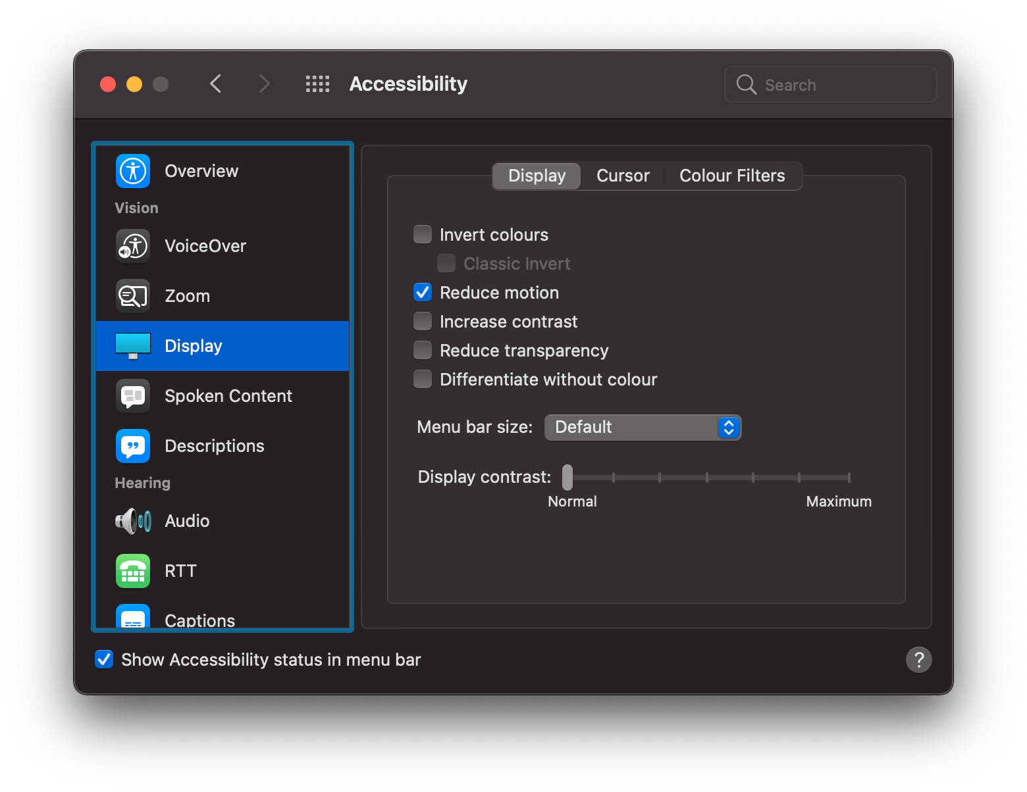Viewport: 1027px width, 792px height.
Task: Click the Help question mark button
Action: 919,660
